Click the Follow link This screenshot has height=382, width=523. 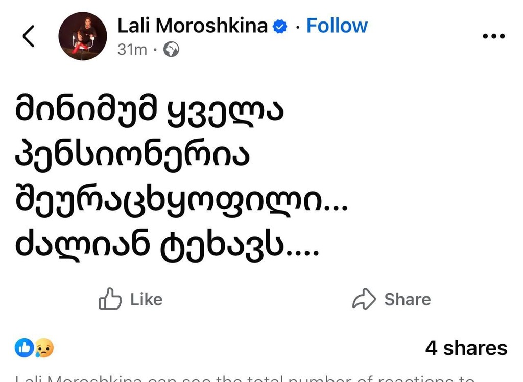(337, 25)
